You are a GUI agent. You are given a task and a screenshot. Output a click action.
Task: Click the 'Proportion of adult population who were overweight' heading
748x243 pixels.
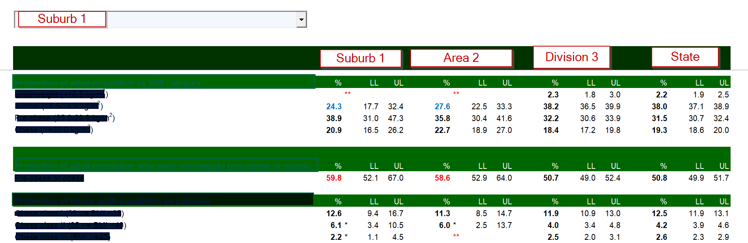(x=163, y=166)
